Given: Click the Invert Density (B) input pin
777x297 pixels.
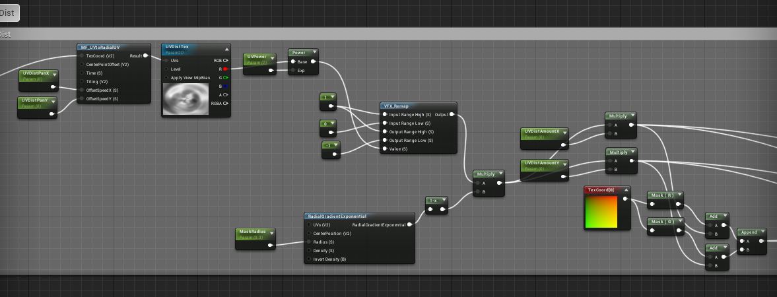Looking at the screenshot, I should pos(308,259).
